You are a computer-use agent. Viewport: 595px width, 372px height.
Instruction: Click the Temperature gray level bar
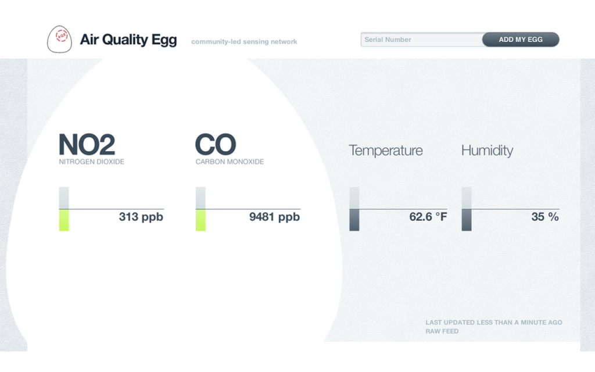[x=354, y=209]
